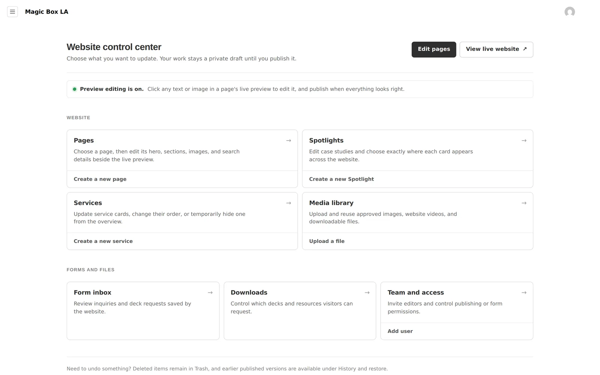This screenshot has height=375, width=600.
Task: Click the green preview editing status dot
Action: tap(75, 89)
